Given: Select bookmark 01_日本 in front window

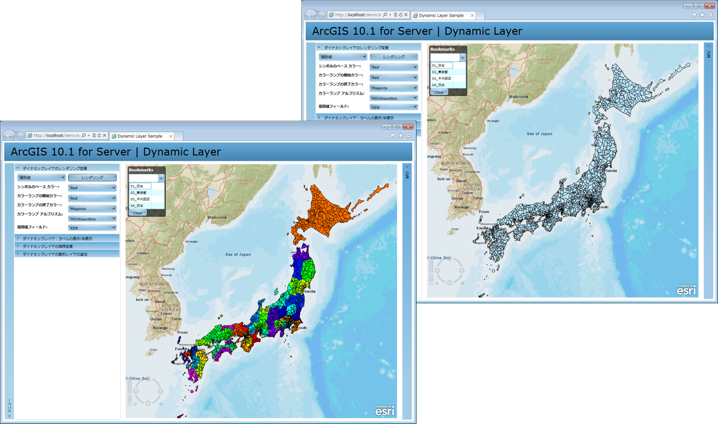Looking at the screenshot, I should [x=141, y=186].
